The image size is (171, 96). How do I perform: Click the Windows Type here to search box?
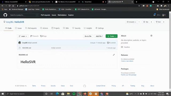pyautogui.click(x=24, y=94)
